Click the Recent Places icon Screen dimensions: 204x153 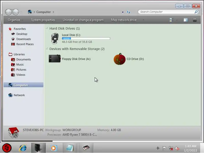pos(13,44)
